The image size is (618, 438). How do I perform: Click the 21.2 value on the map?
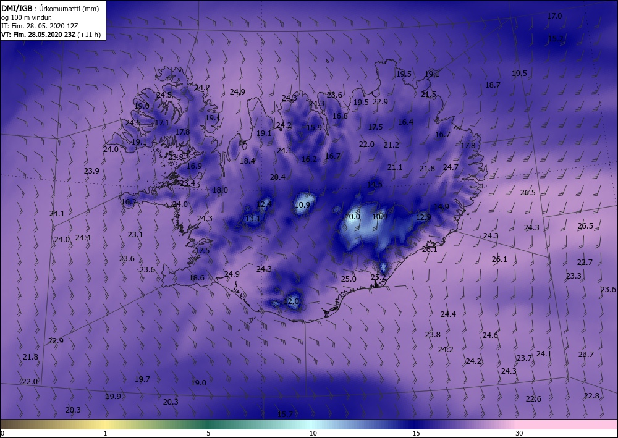pos(391,145)
